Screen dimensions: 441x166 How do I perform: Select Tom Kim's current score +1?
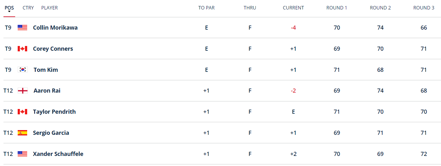[x=293, y=70]
